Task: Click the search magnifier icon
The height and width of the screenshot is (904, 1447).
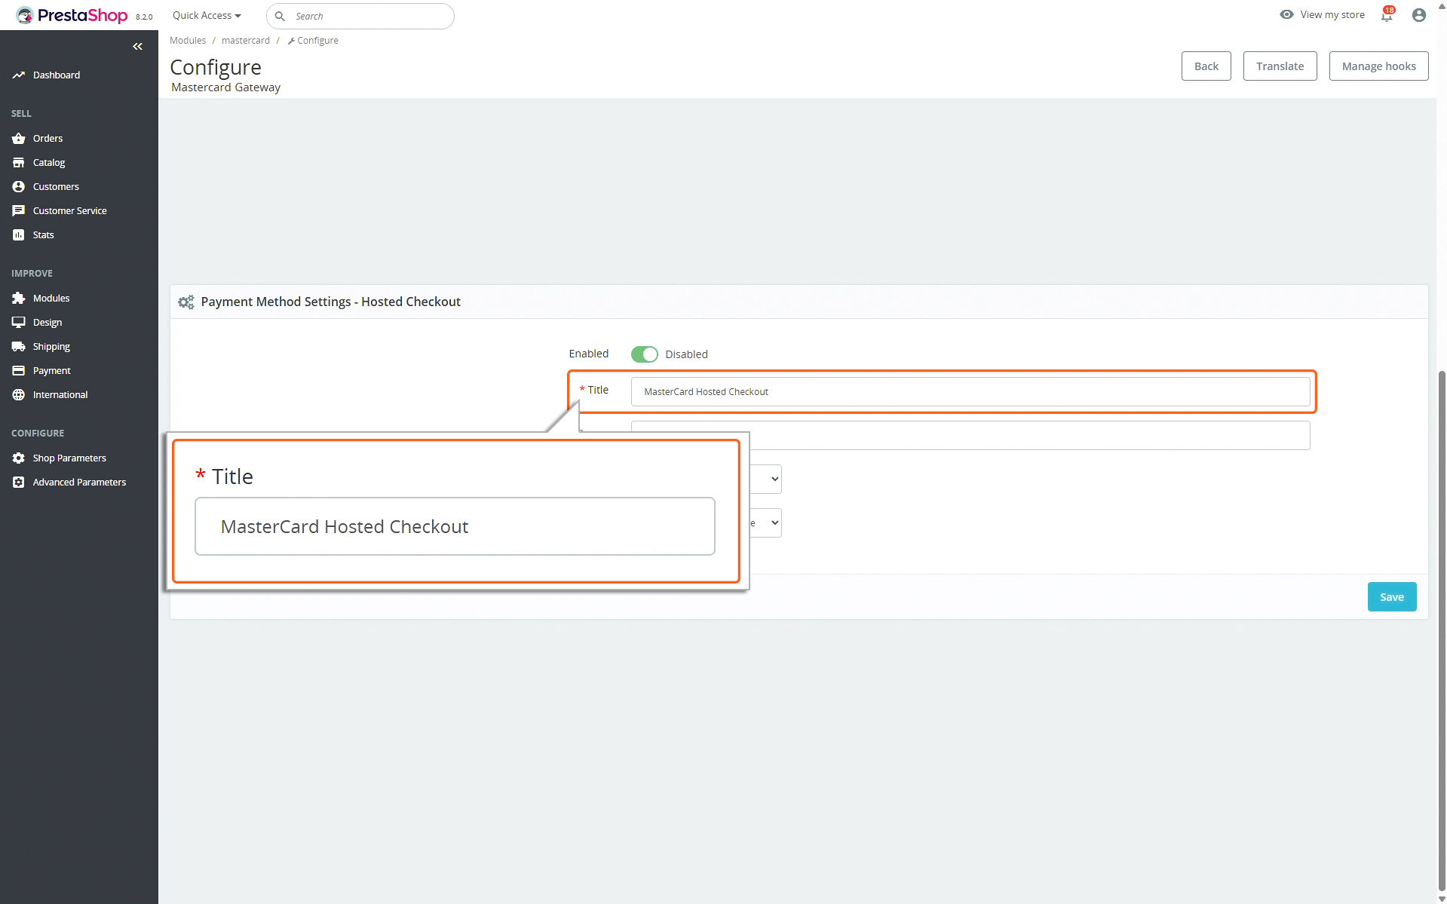Action: (280, 16)
